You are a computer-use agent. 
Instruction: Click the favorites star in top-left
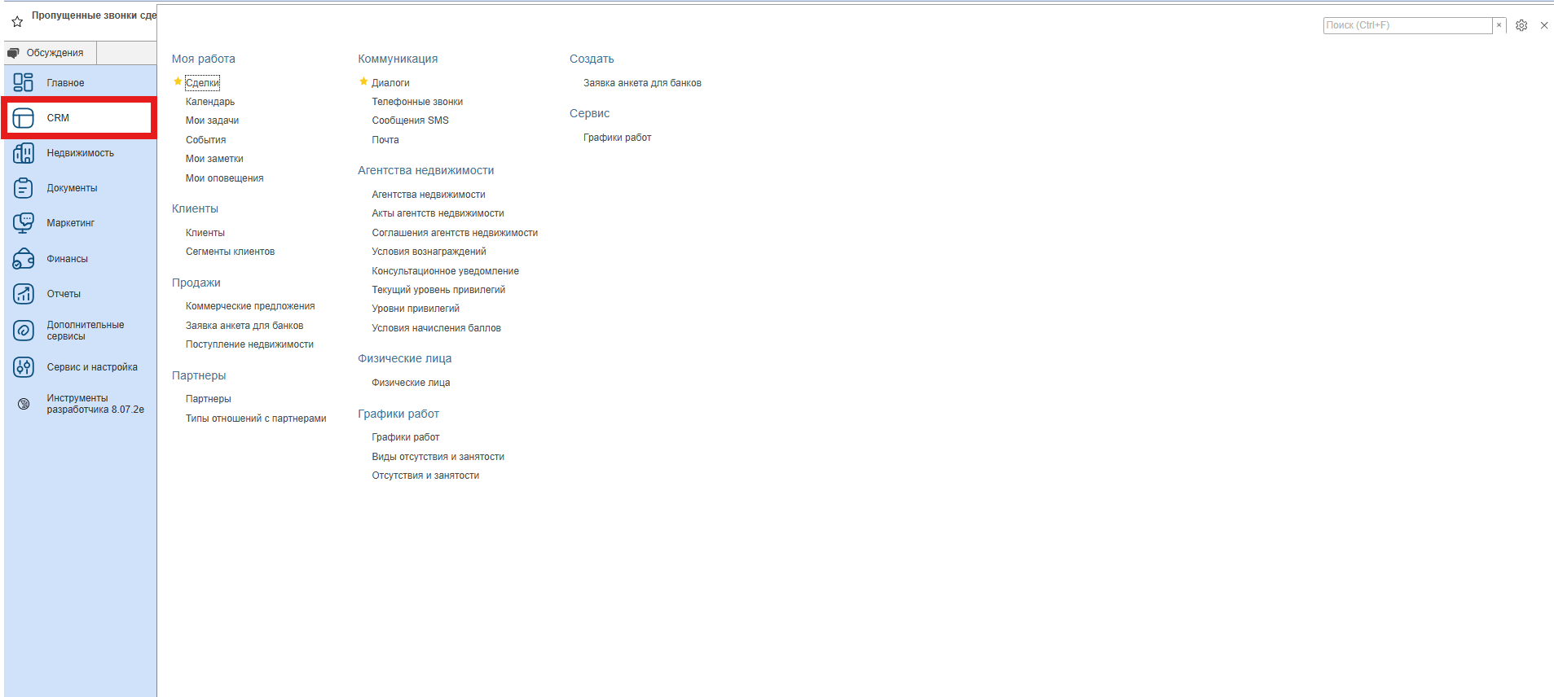coord(17,22)
